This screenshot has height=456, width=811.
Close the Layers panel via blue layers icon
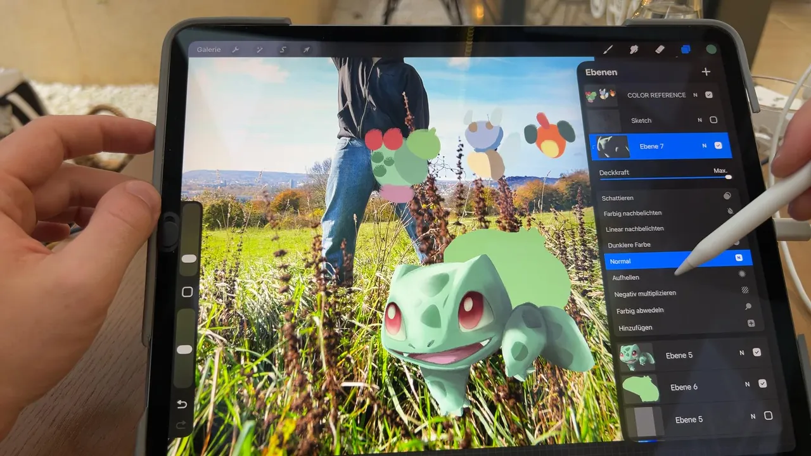686,49
